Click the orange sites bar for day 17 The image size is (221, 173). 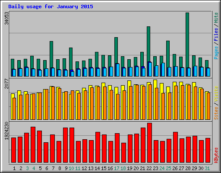(118, 107)
